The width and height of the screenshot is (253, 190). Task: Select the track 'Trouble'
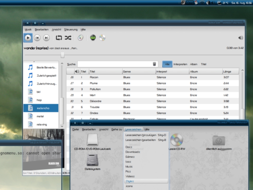click(153, 107)
